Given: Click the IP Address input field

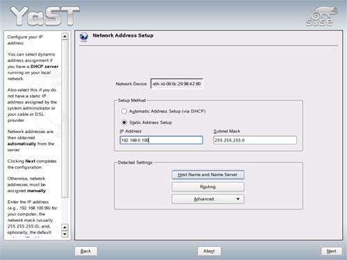Looking at the screenshot, I should tap(161, 140).
